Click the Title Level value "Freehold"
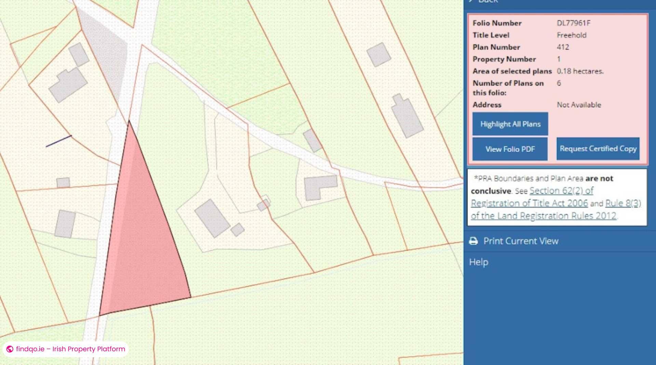 (x=571, y=35)
